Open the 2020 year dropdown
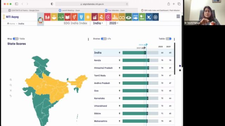This screenshot has width=225, height=126. tap(114, 23)
